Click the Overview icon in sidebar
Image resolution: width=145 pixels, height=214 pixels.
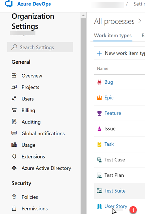[x=14, y=75]
